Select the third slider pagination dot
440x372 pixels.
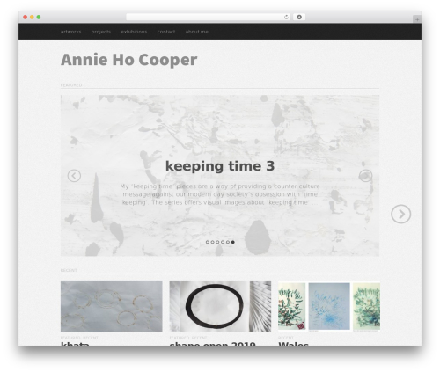[x=217, y=242]
